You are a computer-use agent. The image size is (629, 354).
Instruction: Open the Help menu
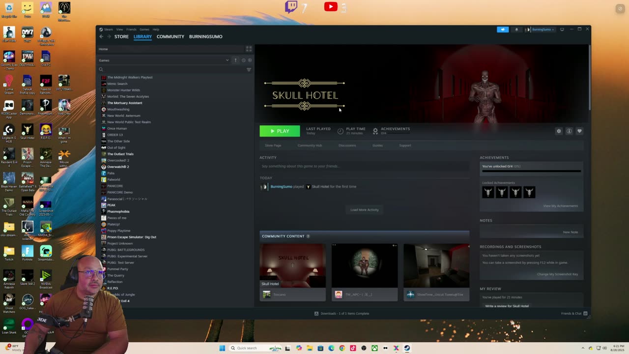[x=156, y=29]
